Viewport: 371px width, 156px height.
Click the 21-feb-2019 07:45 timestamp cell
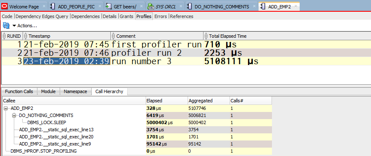(x=66, y=44)
